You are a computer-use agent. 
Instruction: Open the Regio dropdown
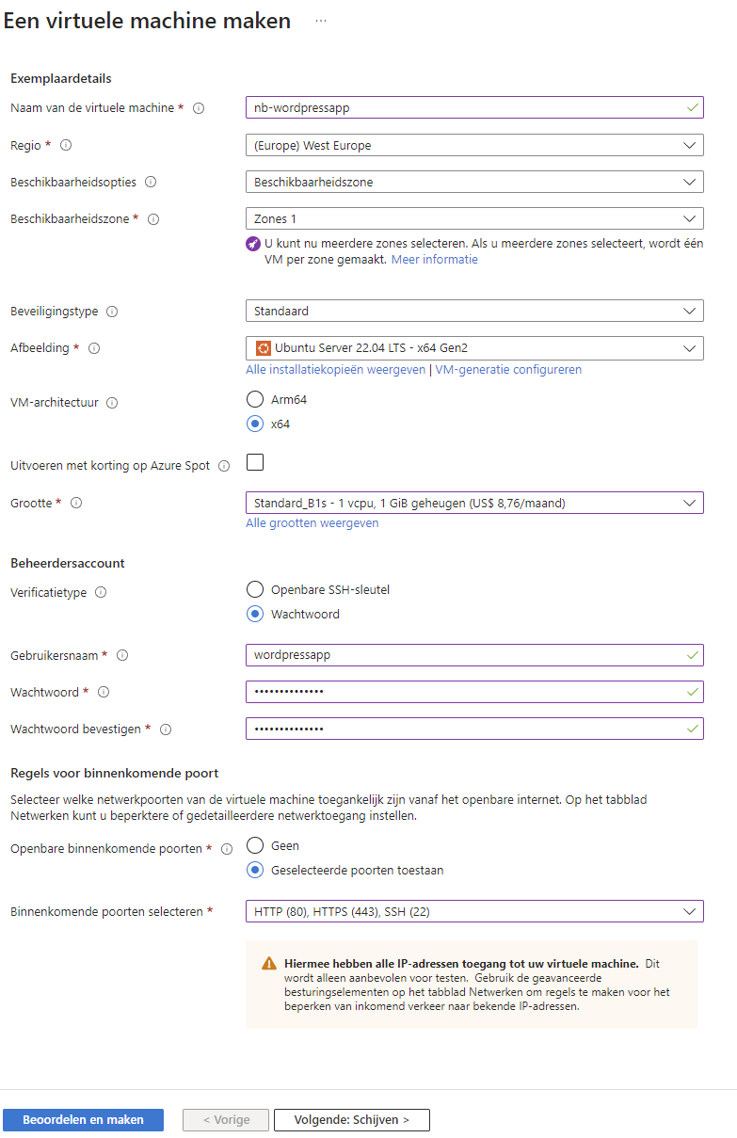pos(473,146)
